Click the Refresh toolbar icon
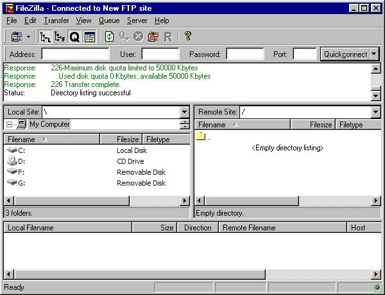The height and width of the screenshot is (295, 385). pyautogui.click(x=109, y=36)
